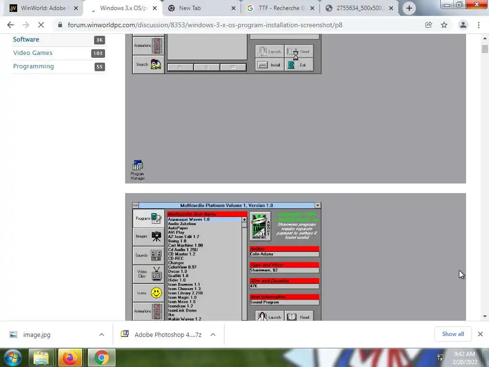Open the Video Games category link
489x367 pixels.
point(33,53)
